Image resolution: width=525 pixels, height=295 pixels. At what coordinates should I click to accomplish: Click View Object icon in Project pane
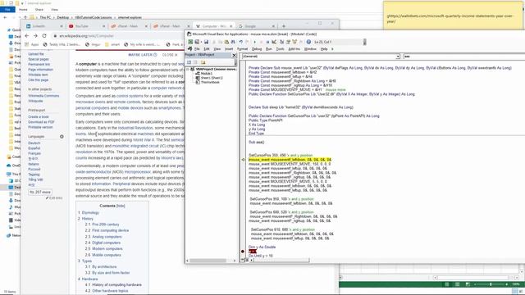[x=195, y=62]
